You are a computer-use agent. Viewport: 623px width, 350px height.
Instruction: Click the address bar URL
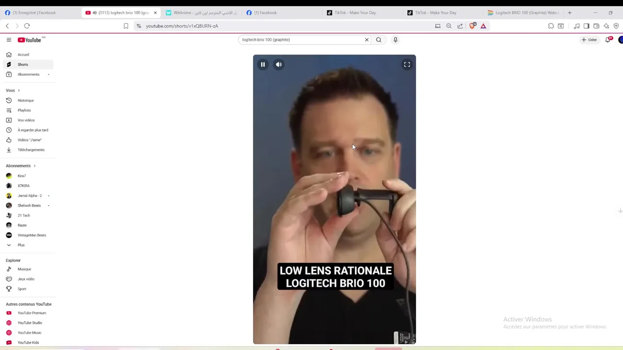182,26
